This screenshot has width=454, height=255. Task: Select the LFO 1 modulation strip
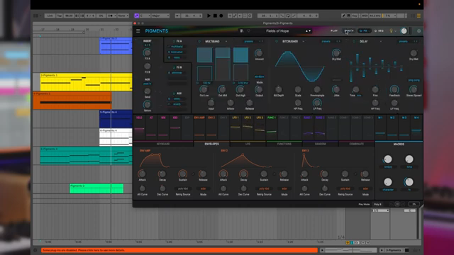tap(236, 127)
